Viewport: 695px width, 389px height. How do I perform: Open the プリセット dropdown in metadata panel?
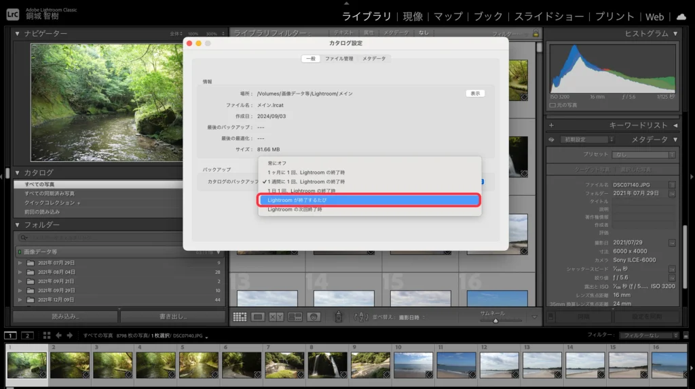[639, 155]
